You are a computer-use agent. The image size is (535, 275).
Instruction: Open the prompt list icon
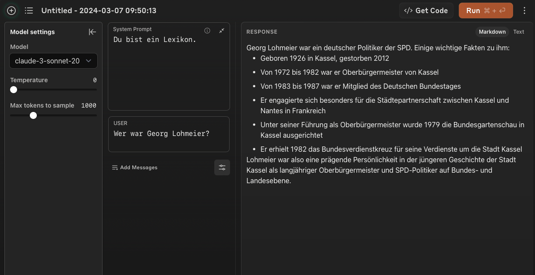tap(29, 10)
